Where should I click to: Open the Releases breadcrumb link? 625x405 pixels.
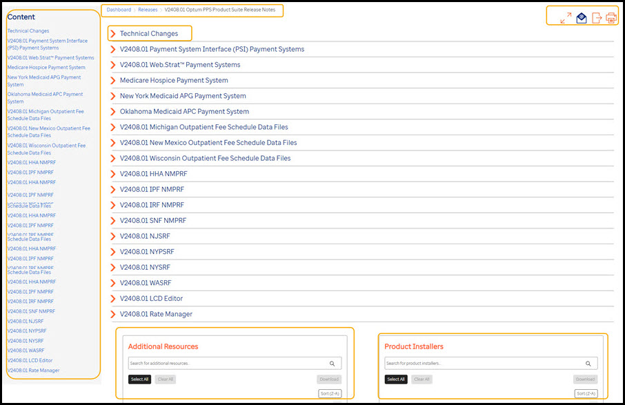(x=148, y=10)
